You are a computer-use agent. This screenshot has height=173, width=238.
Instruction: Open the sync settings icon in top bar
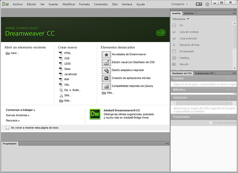(199, 4)
